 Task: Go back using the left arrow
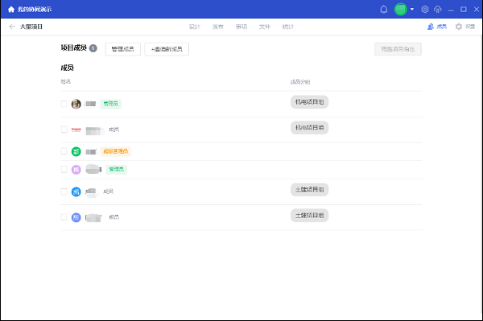click(12, 27)
